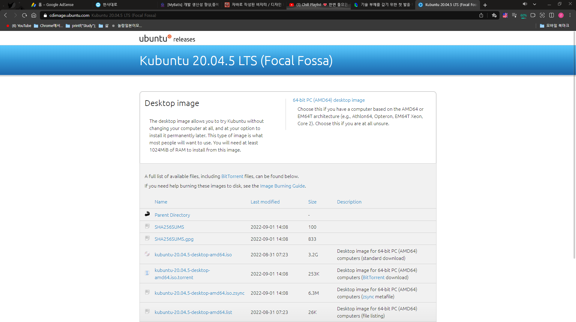Open the 삶 bookmark folder
Viewport: 576px width, 322px height.
pos(103,26)
